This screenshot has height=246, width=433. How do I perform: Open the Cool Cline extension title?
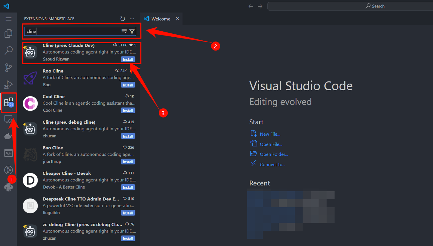pos(54,97)
